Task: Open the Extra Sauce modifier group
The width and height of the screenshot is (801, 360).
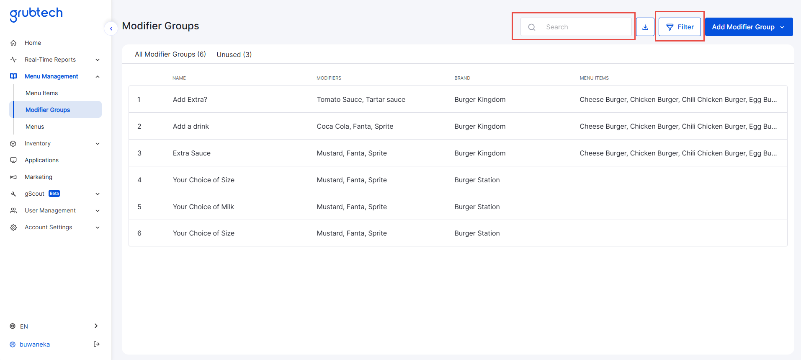Action: click(458, 153)
